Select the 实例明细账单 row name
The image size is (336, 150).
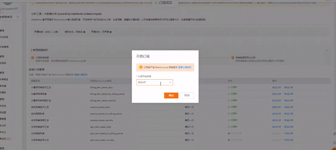tap(38, 114)
